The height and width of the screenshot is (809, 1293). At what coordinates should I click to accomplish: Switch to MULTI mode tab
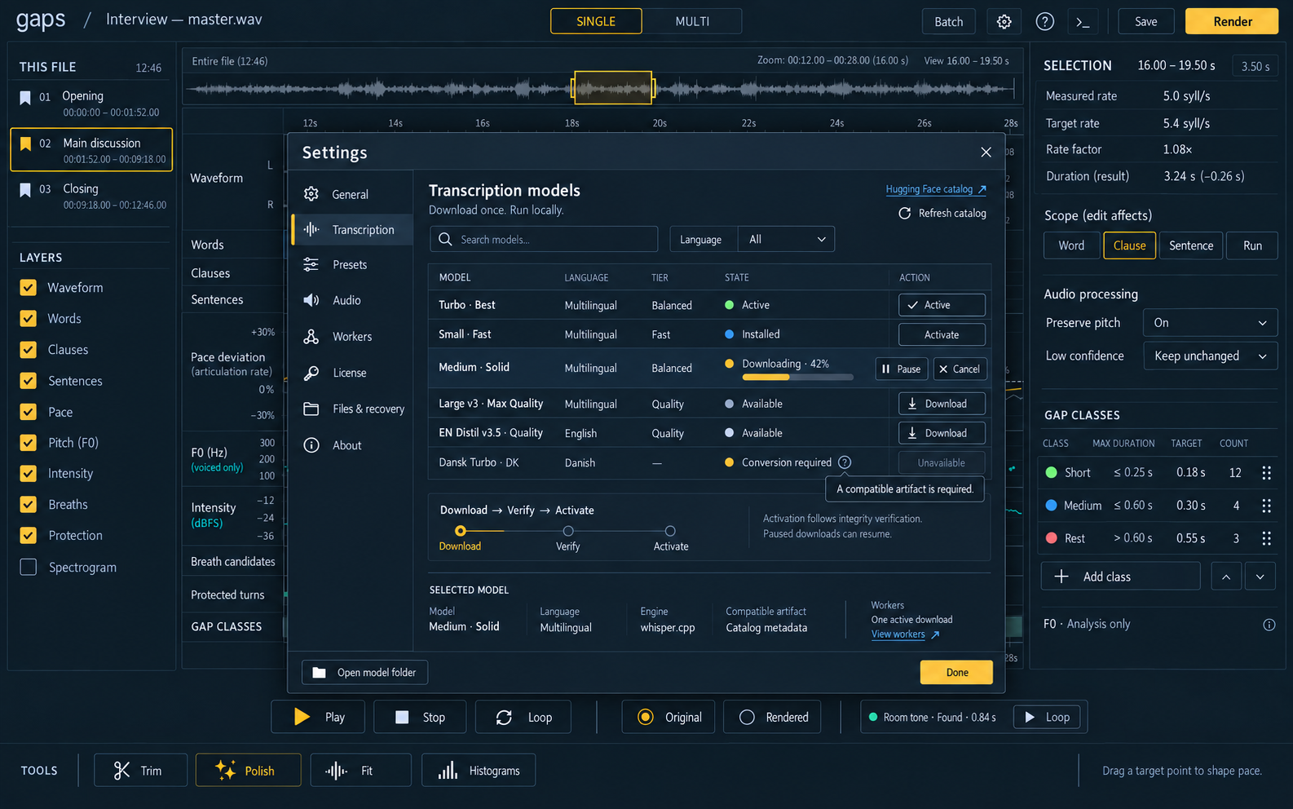click(x=692, y=21)
